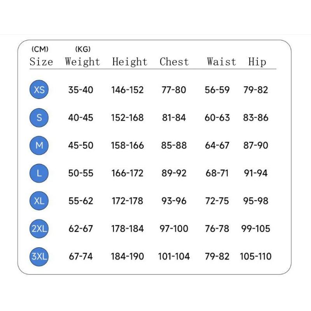Viewport: 311px width, 311px height.
Task: Select the Chest column header
Action: click(174, 62)
